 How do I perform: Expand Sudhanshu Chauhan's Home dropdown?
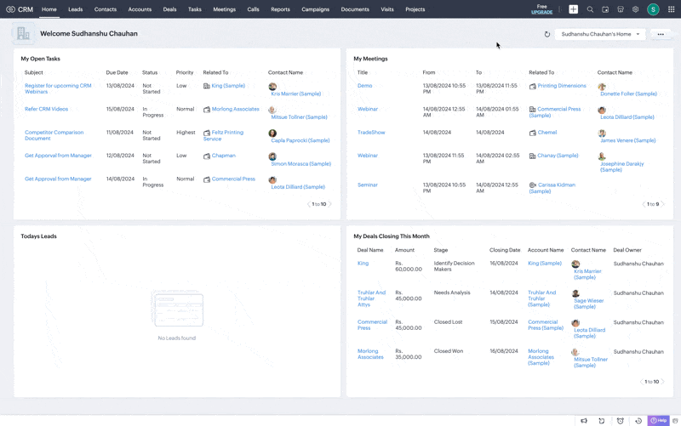[600, 34]
